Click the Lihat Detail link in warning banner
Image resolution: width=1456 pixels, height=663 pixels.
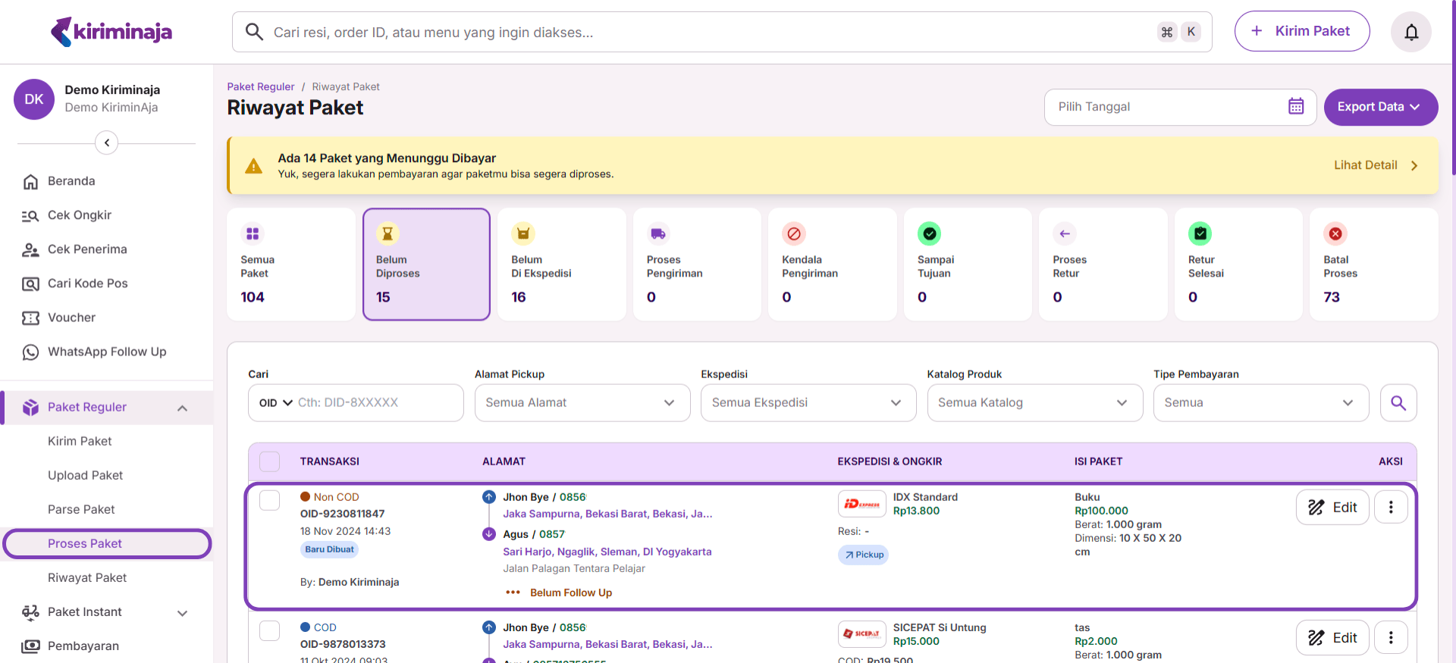[x=1374, y=165]
